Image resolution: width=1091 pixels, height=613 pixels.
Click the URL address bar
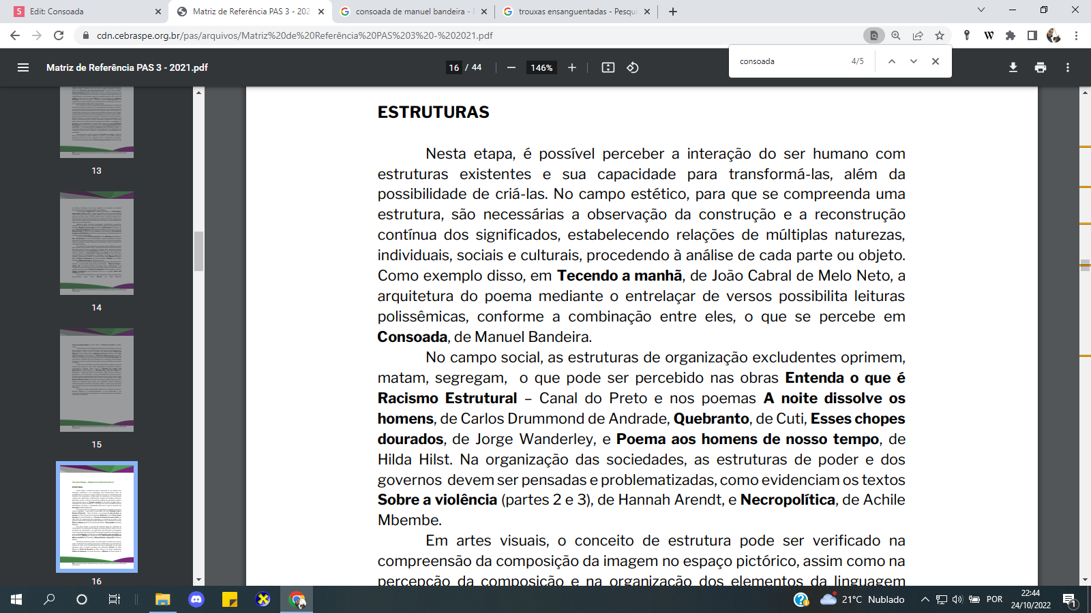point(470,35)
